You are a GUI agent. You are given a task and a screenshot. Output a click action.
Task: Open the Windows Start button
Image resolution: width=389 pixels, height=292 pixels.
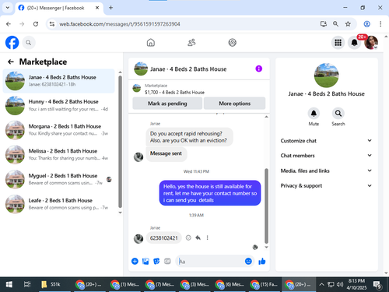pyautogui.click(x=9, y=284)
